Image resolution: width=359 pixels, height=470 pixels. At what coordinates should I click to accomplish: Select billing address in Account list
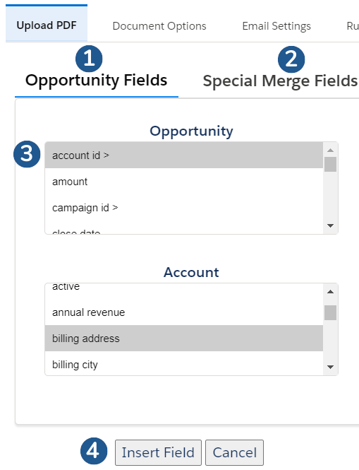(183, 339)
